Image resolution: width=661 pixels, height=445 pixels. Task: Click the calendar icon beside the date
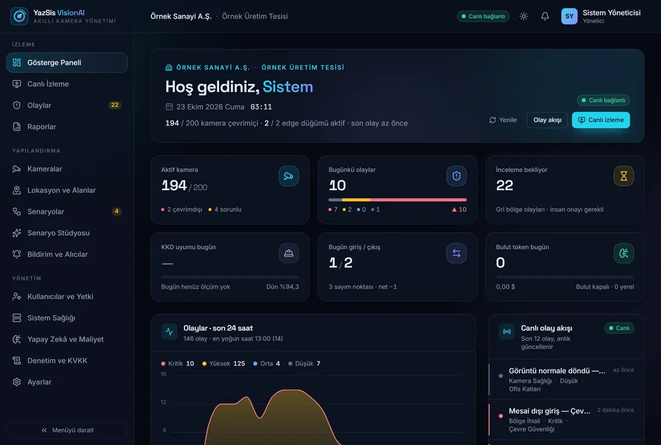169,107
